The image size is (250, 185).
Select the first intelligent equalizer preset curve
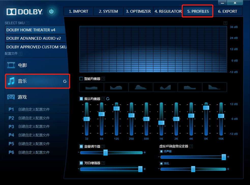pos(92,87)
